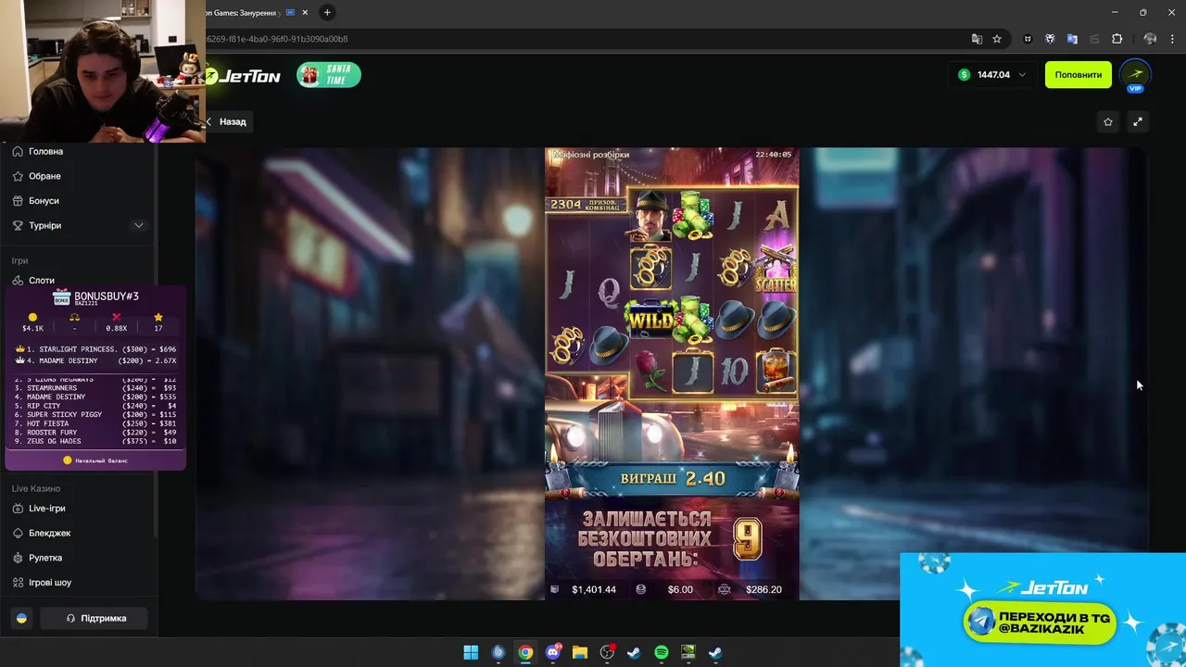Expand the Турніри sidebar chevron
The image size is (1186, 667).
(139, 226)
